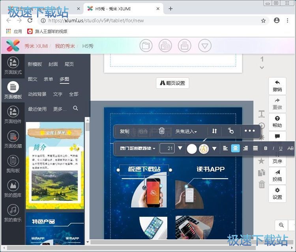
Task: Align text left
Action: point(225,148)
